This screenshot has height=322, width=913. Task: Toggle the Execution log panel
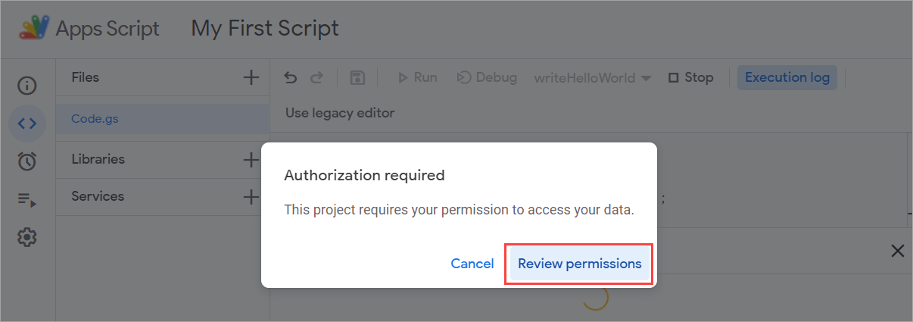[x=787, y=77]
